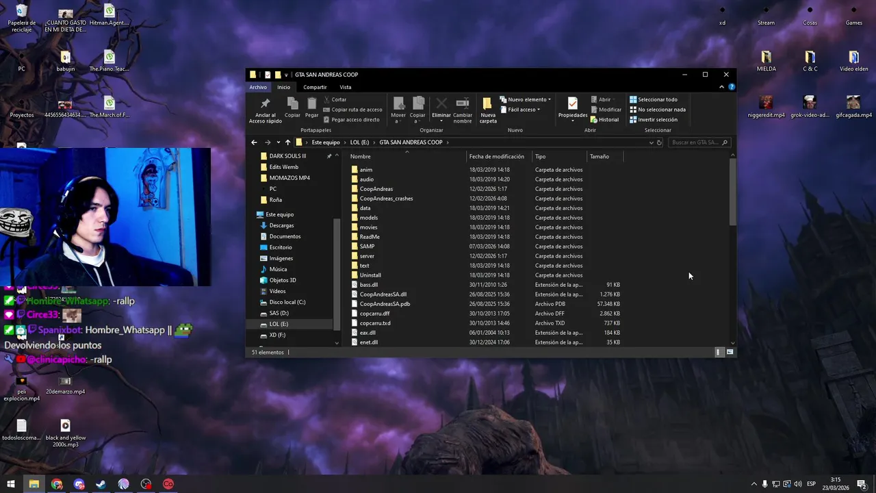Select Descargas in navigation pane
This screenshot has width=876, height=493.
(x=281, y=225)
